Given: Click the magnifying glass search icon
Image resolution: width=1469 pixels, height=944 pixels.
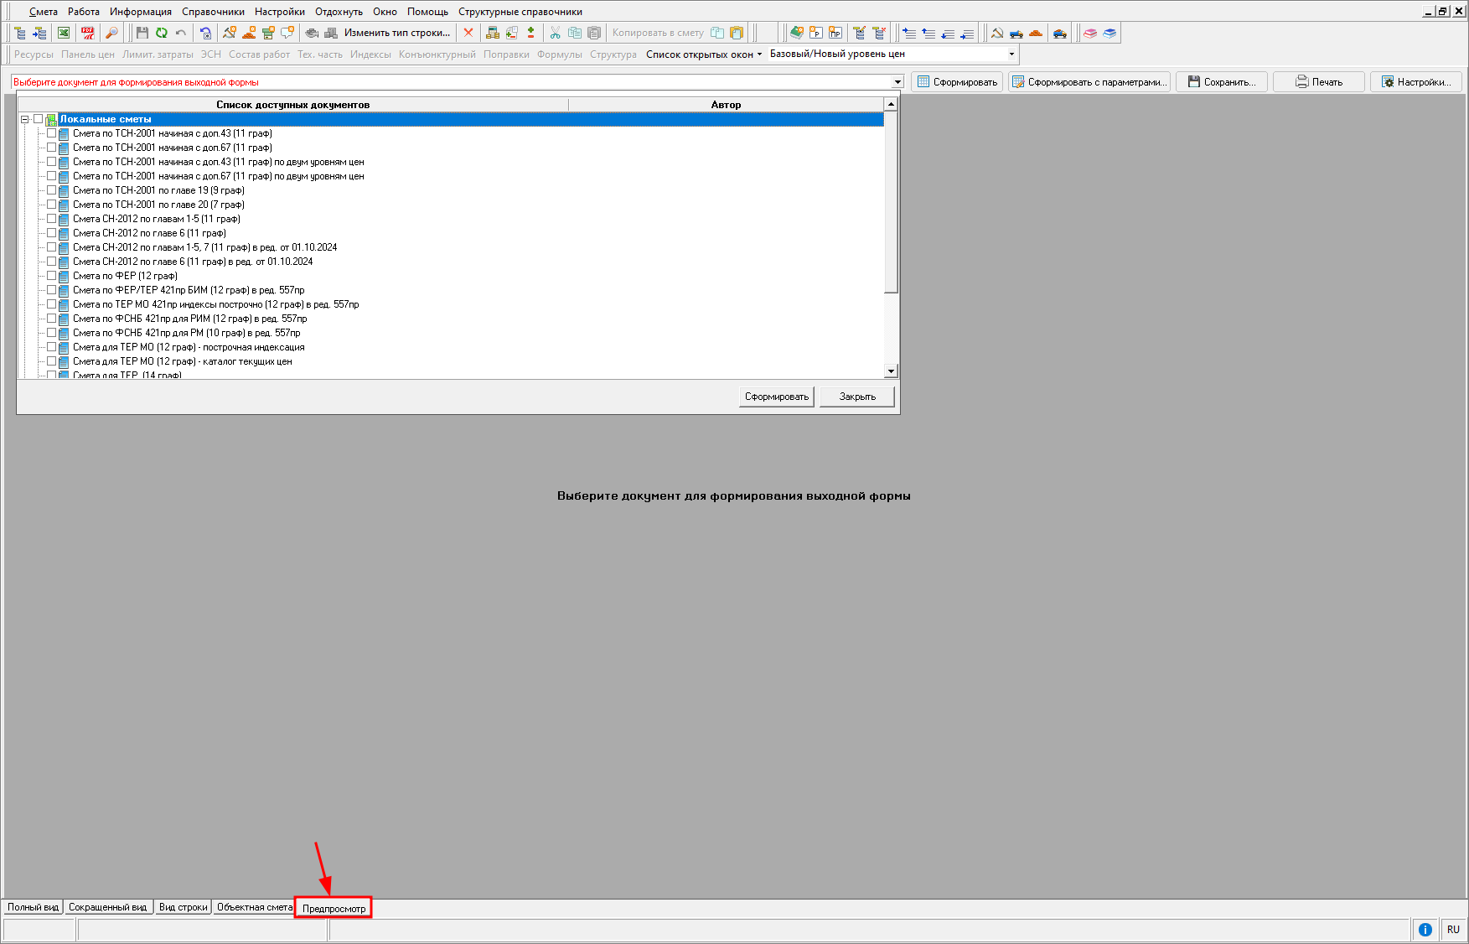Looking at the screenshot, I should point(111,33).
